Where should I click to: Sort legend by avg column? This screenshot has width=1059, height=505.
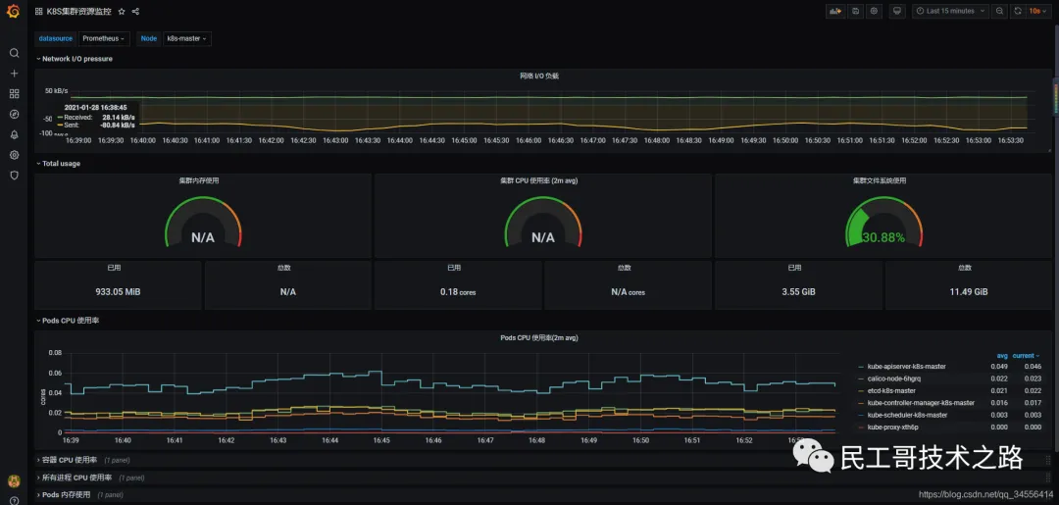click(1002, 356)
